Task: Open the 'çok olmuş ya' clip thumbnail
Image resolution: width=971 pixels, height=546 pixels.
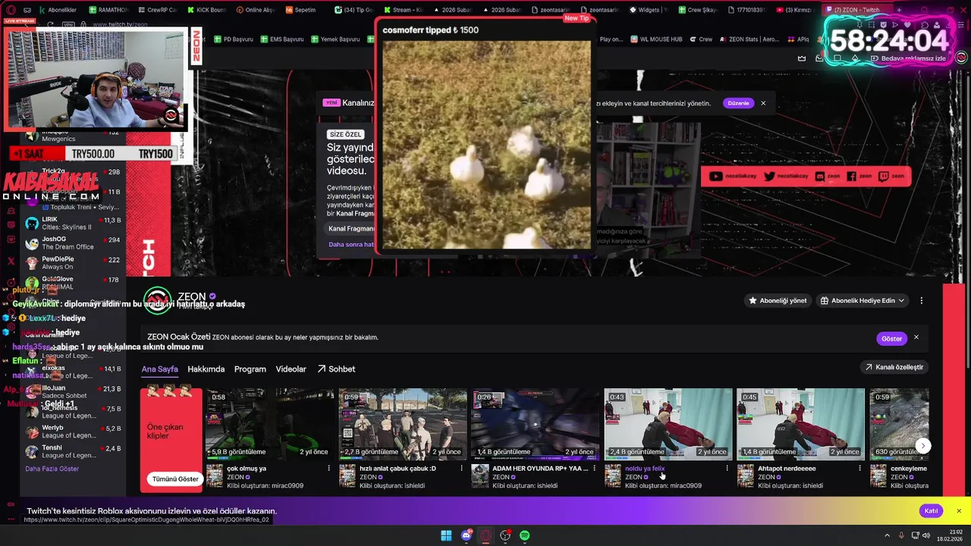Action: [269, 424]
